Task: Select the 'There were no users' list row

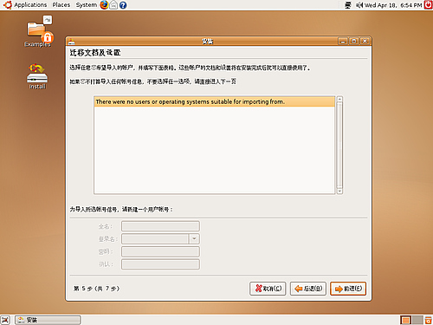Action: coord(215,101)
